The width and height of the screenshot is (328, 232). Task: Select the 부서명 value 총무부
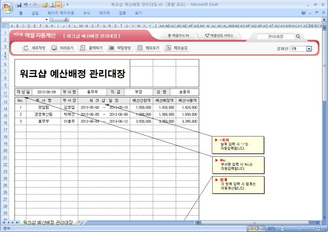tap(92, 92)
